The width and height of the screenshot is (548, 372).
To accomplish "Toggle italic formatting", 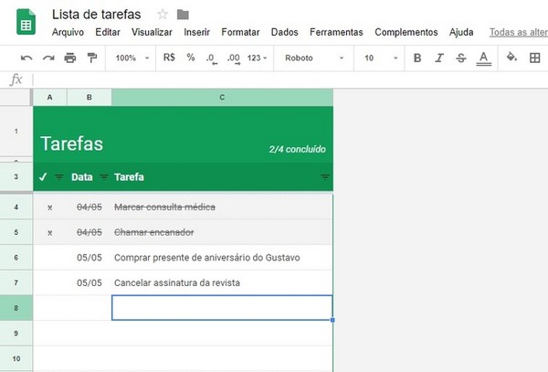I will tap(439, 58).
